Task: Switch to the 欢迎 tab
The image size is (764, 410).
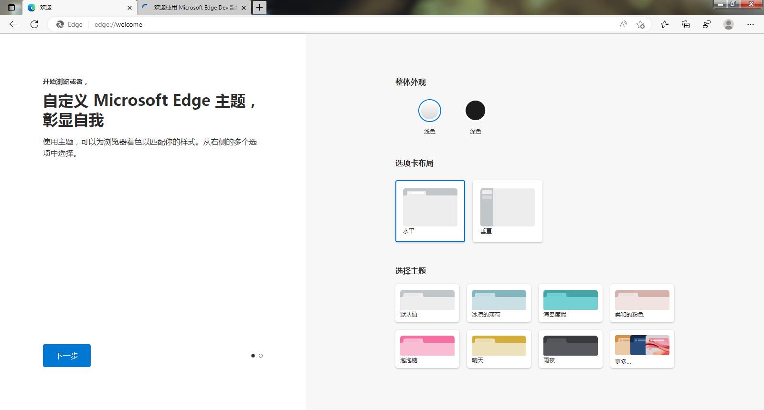Action: 79,8
